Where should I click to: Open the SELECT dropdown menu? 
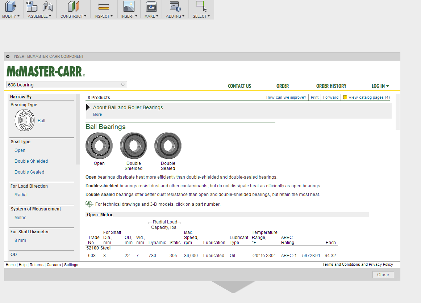201,16
